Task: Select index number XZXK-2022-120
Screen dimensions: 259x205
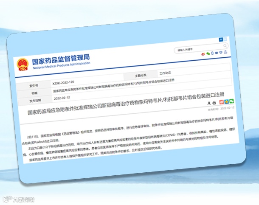Action: click(63, 83)
